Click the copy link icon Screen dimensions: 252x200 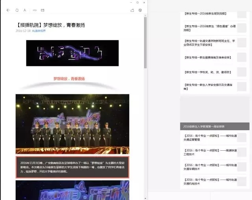pyautogui.click(x=35, y=10)
